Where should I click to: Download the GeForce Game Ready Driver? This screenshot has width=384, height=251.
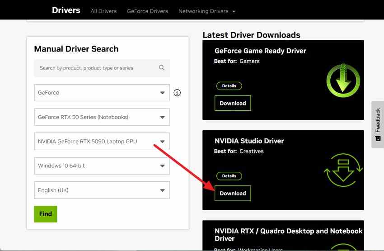[x=233, y=103]
